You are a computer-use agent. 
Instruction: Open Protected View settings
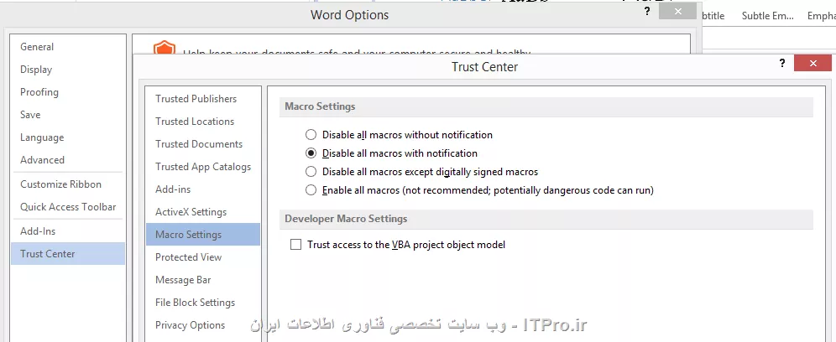point(203,257)
